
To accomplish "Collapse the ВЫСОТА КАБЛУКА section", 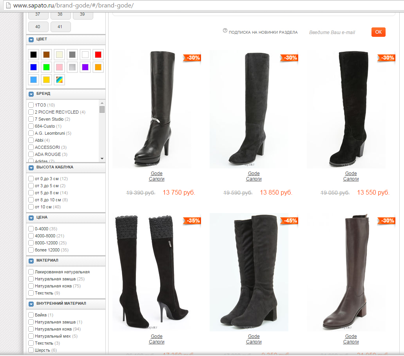I will (31, 168).
